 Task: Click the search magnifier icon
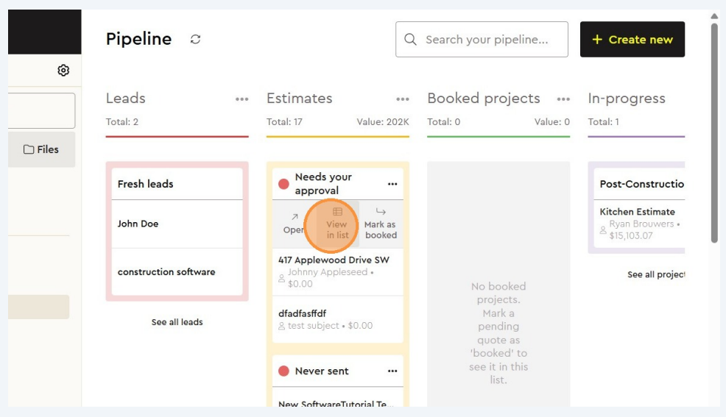point(411,40)
